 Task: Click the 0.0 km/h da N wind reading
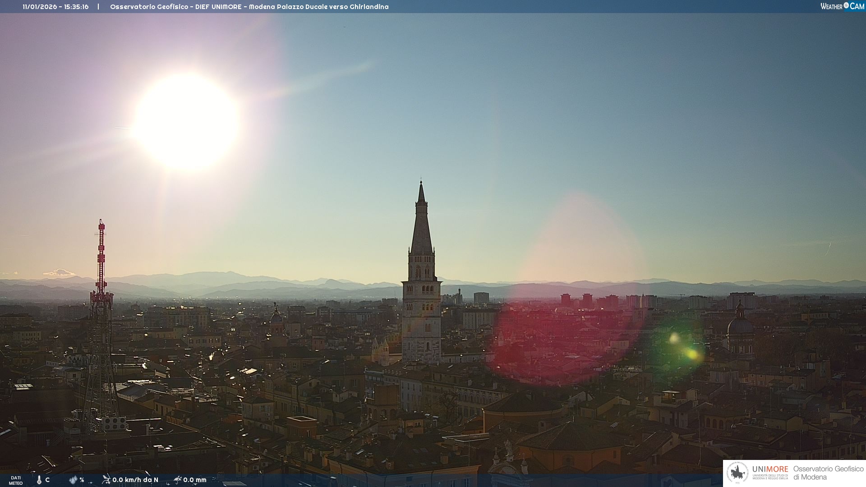point(135,480)
